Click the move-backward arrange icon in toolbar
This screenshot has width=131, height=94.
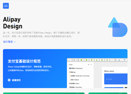pyautogui.click(x=124, y=60)
